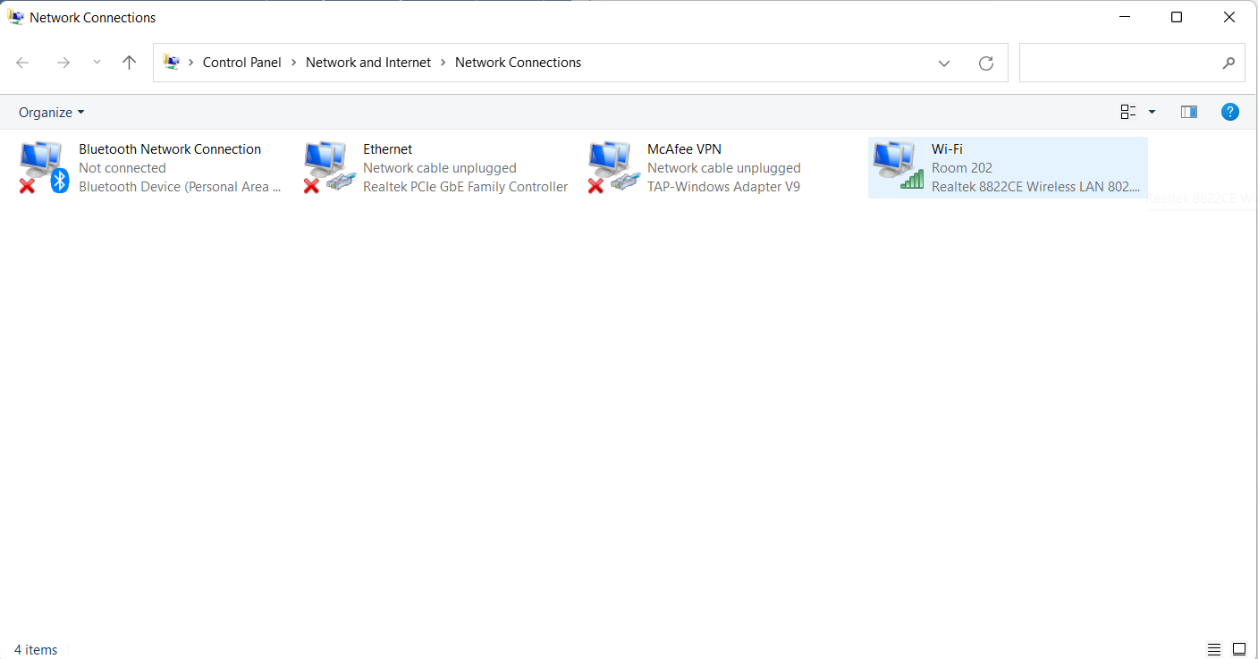Open the view options dropdown arrow
The height and width of the screenshot is (659, 1258).
(1152, 112)
